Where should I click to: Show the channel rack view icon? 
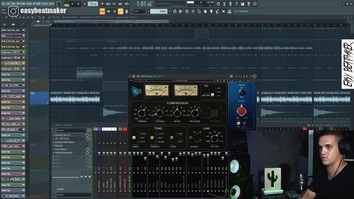coord(187,11)
